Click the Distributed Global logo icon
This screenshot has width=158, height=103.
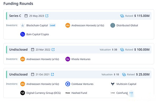click(x=113, y=25)
